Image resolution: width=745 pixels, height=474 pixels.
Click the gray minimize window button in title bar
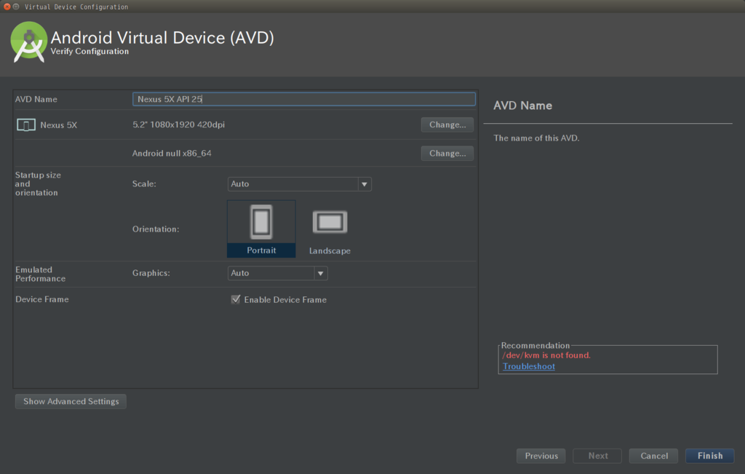(x=16, y=7)
